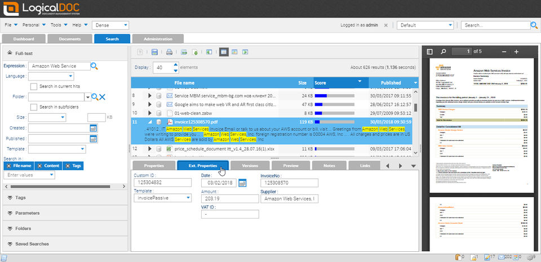Open the calendar picker for Created date

pos(93,128)
